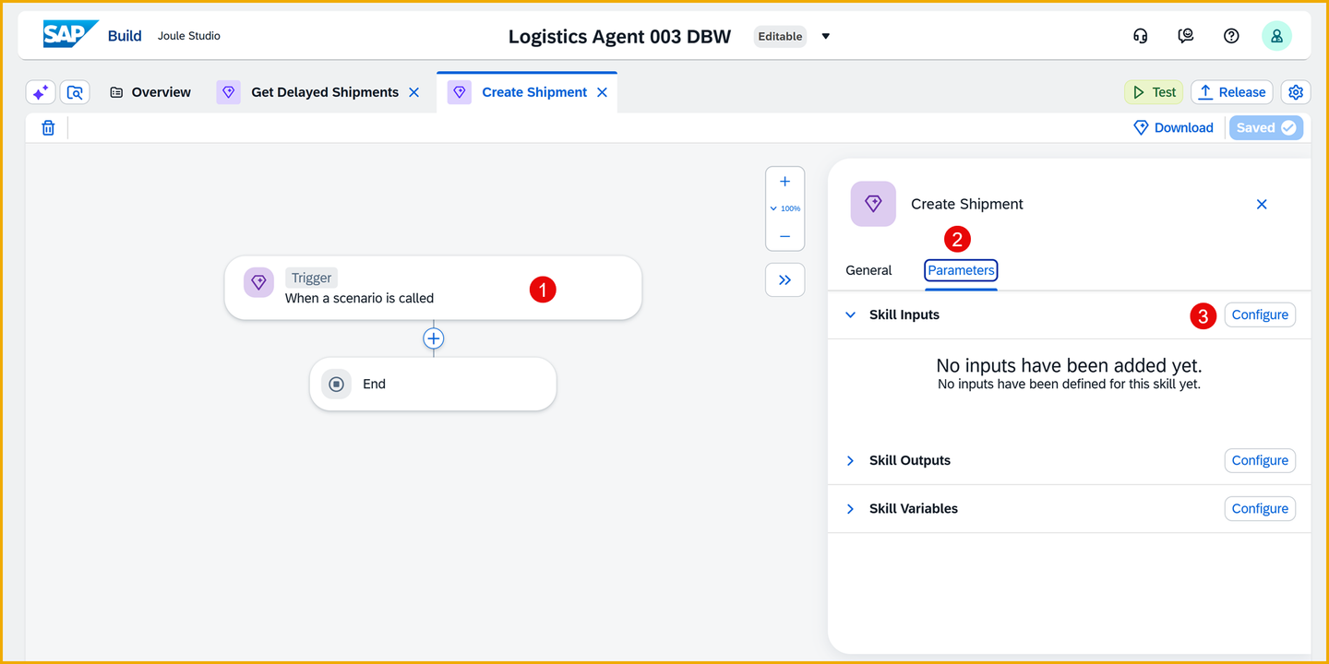
Task: Open the feedback chat icon
Action: tap(1186, 36)
